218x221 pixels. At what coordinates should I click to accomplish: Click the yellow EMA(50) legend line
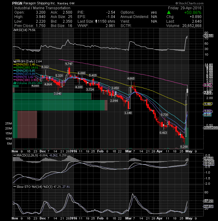coord(15,65)
